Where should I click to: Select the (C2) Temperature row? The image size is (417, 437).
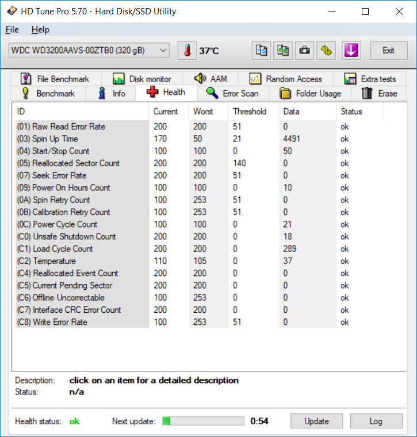tap(200, 261)
